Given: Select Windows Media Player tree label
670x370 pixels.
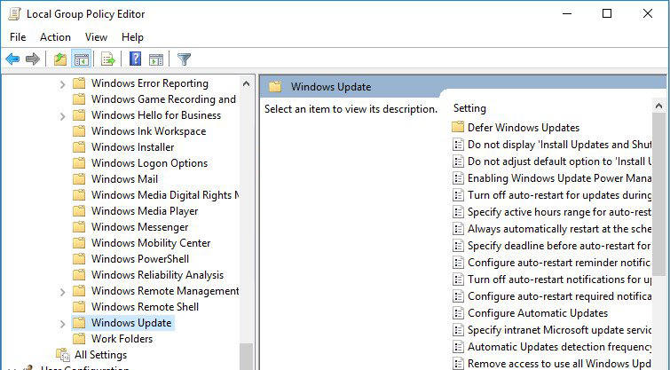Looking at the screenshot, I should point(145,211).
